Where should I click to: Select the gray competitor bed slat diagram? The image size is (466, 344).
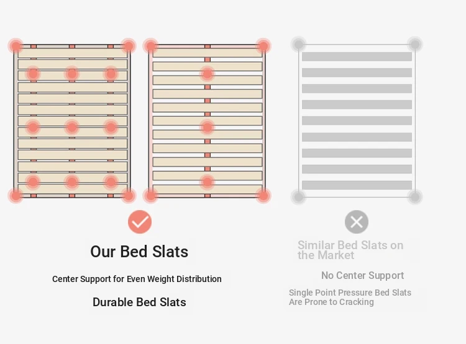357,121
